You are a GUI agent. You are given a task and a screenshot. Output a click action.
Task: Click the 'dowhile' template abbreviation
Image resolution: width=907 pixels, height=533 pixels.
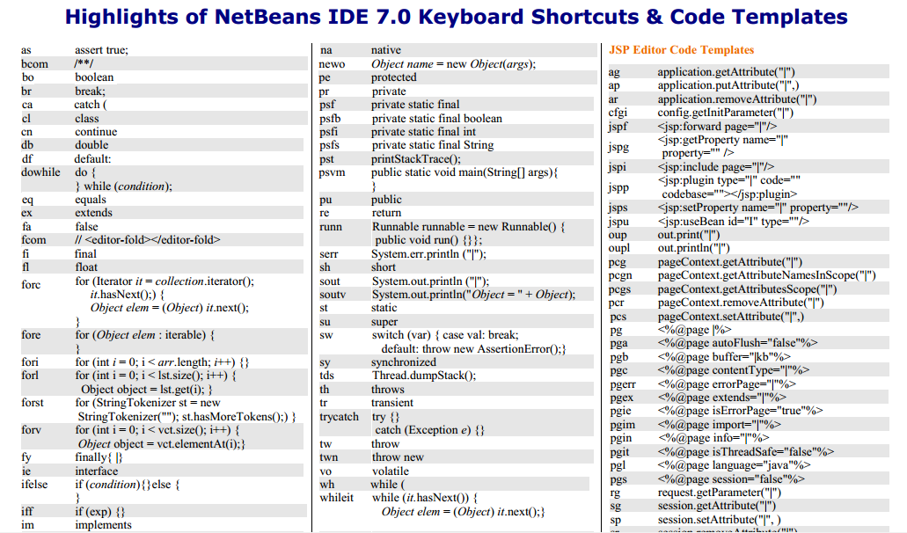coord(40,172)
